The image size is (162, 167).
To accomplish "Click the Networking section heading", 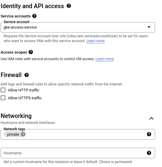I will point(16,116).
